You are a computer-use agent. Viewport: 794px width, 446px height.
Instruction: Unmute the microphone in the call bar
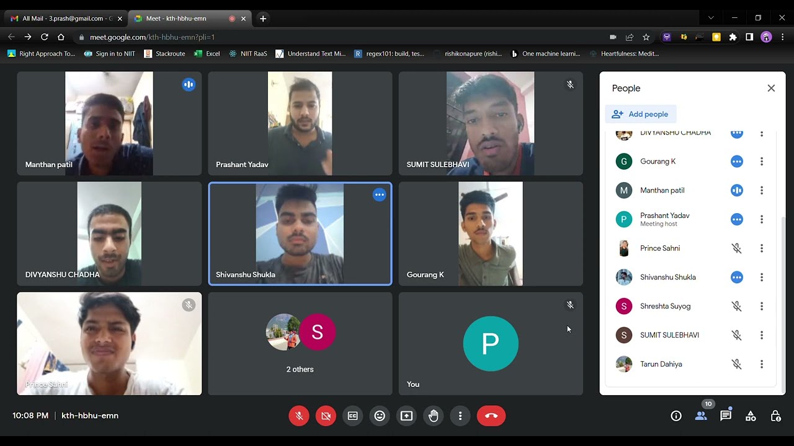[x=299, y=416]
